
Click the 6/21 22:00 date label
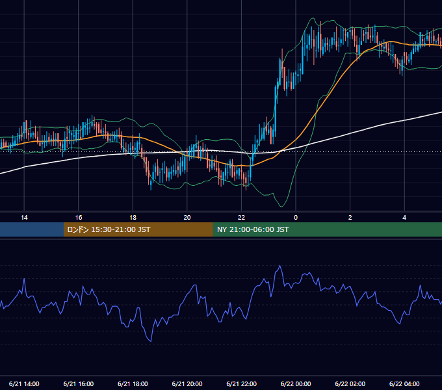pyautogui.click(x=242, y=383)
